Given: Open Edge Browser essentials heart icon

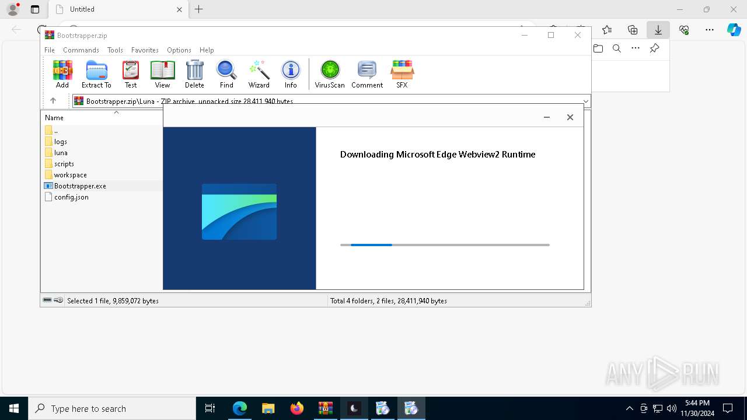Looking at the screenshot, I should (684, 30).
